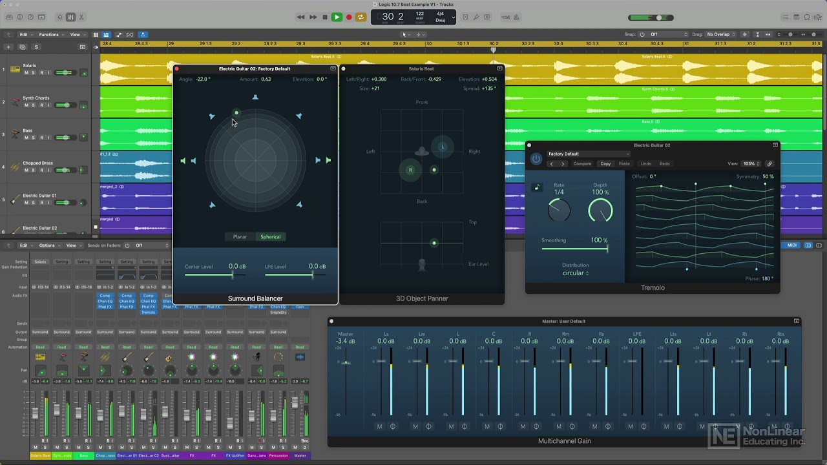Open the Distribution circular dropdown

click(575, 273)
